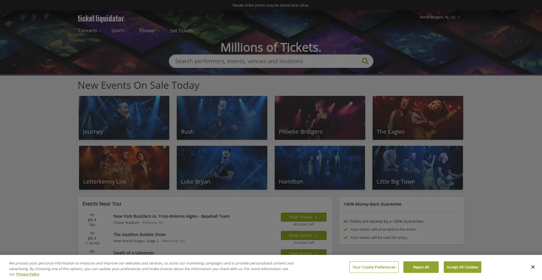
Task: Shop Tickets for New York Boulders game
Action: (x=303, y=217)
